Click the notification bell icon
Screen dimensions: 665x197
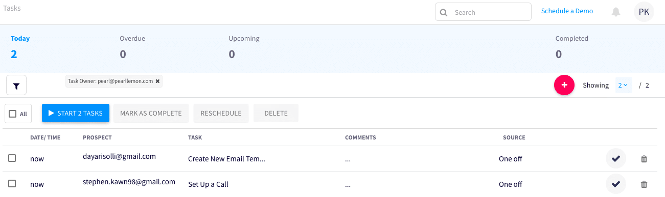pos(616,12)
